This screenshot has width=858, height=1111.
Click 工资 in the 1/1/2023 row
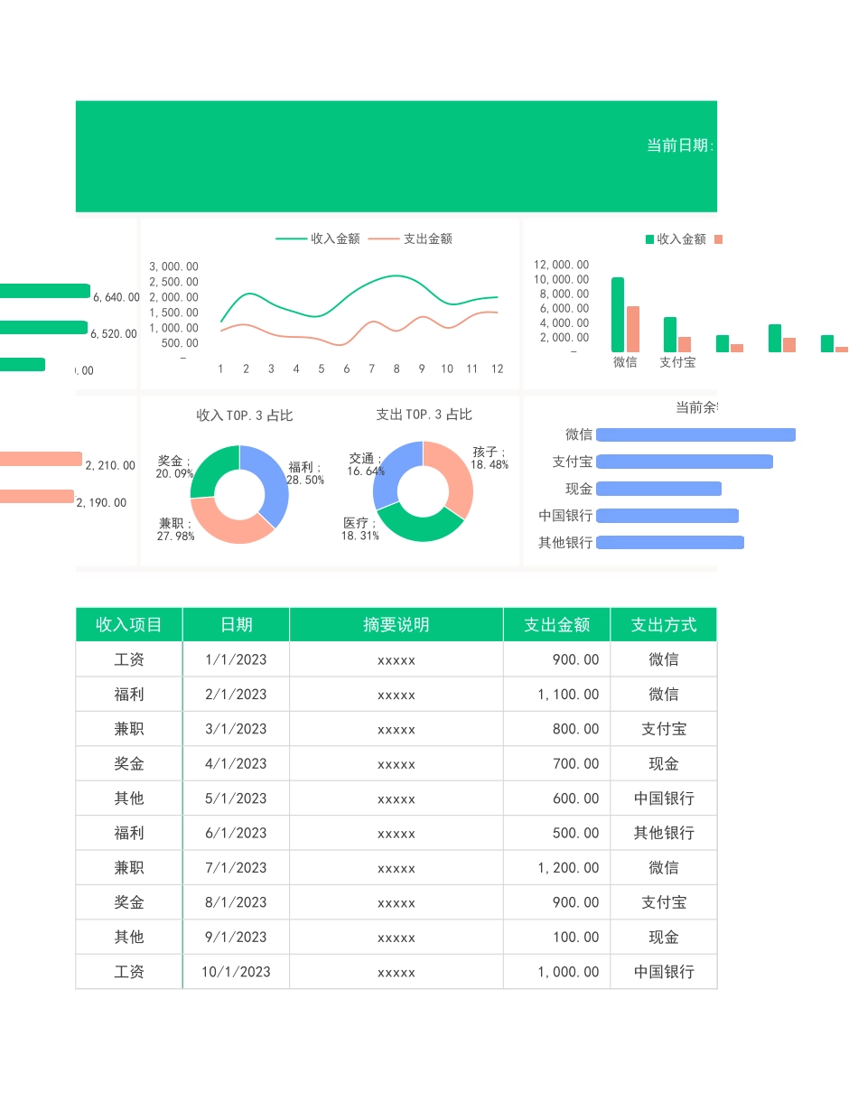(129, 659)
